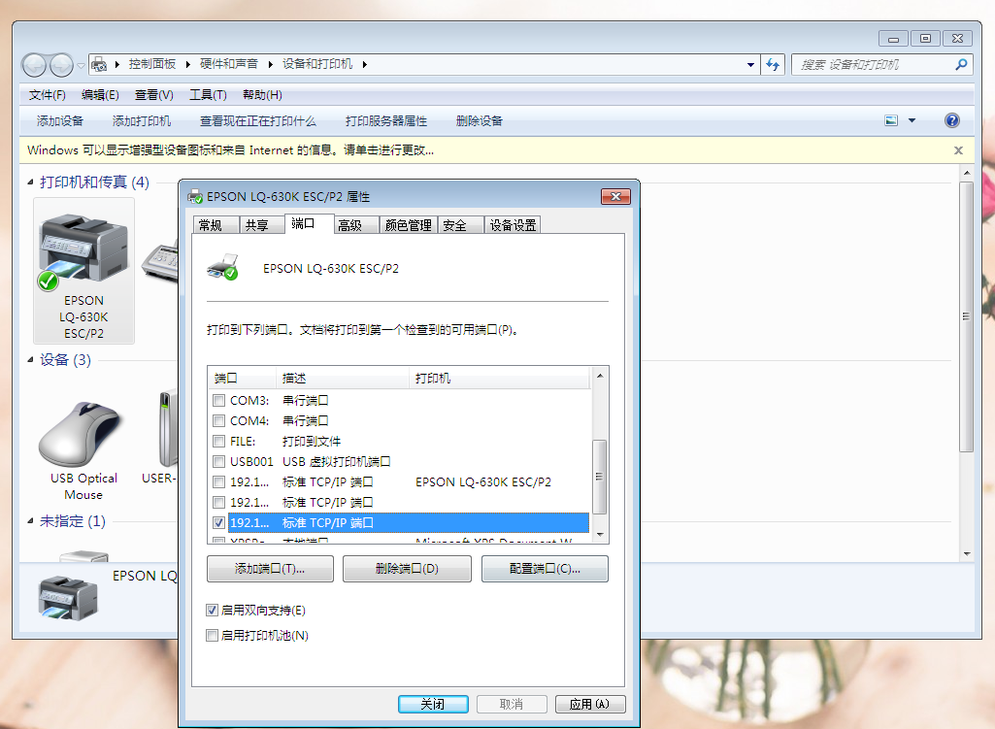995x729 pixels.
Task: Expand the arrow after 设备和打印机 breadcrumb
Action: click(365, 64)
